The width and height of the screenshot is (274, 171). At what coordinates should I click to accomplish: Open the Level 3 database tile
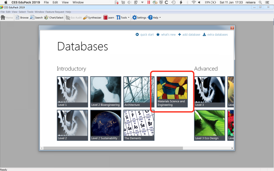point(209,92)
